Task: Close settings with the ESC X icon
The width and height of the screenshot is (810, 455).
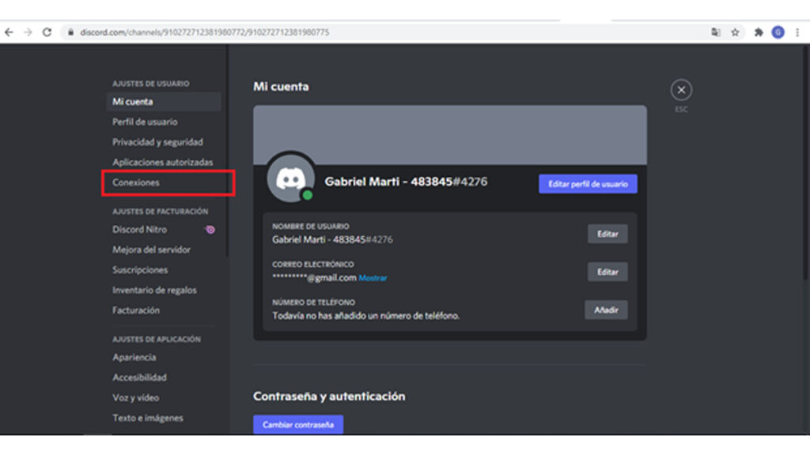Action: point(680,90)
